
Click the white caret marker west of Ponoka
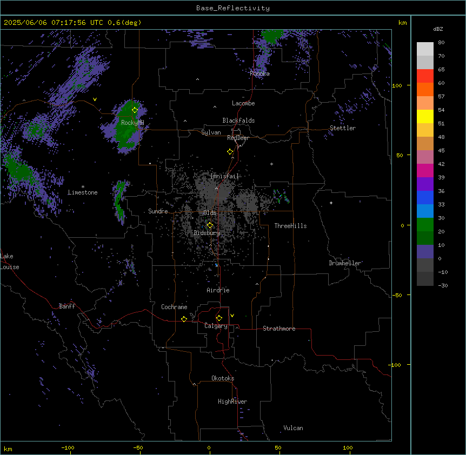(x=198, y=79)
